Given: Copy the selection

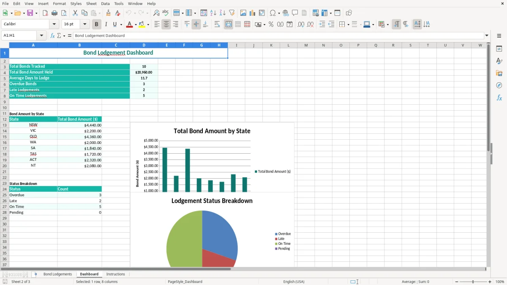Looking at the screenshot, I should click(84, 13).
